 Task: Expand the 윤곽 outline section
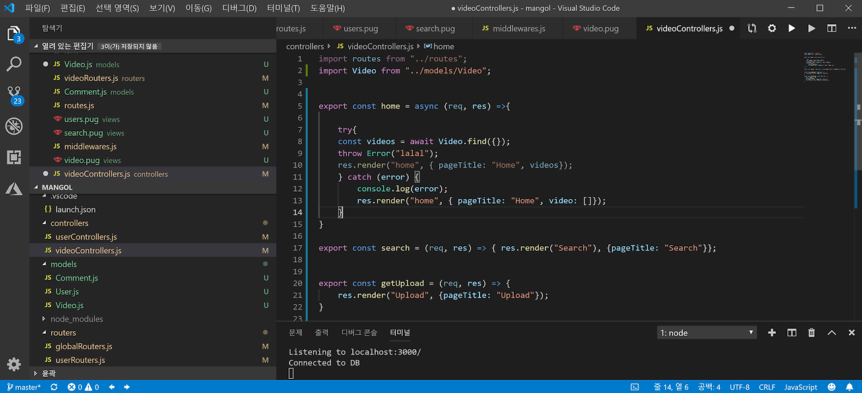[x=48, y=373]
